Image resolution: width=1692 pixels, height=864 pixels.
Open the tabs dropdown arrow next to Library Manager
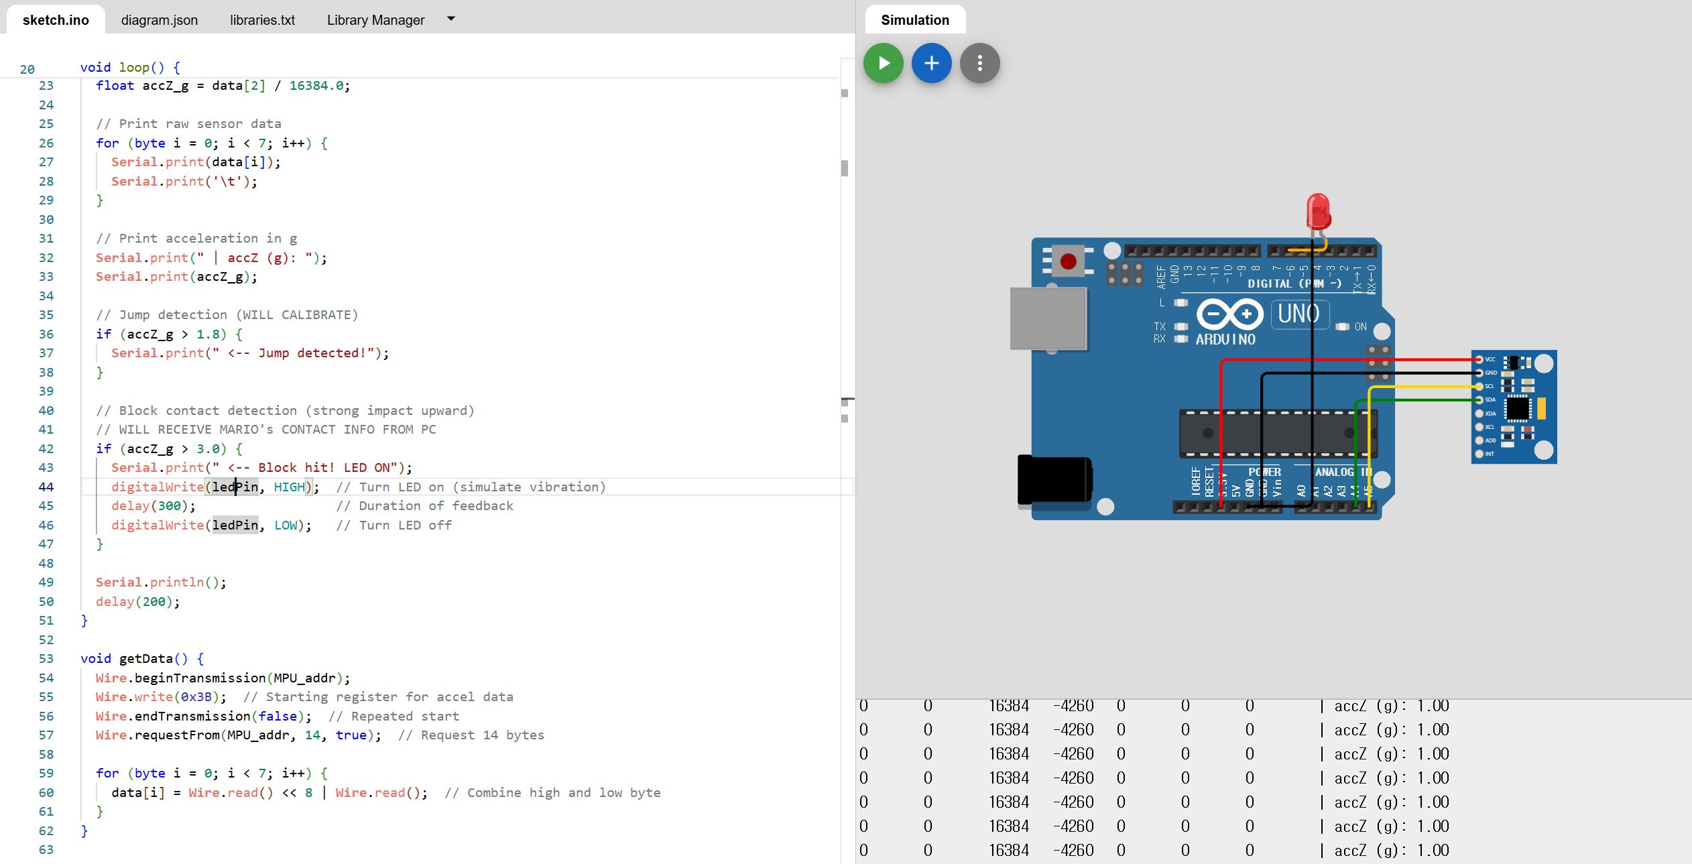click(451, 19)
